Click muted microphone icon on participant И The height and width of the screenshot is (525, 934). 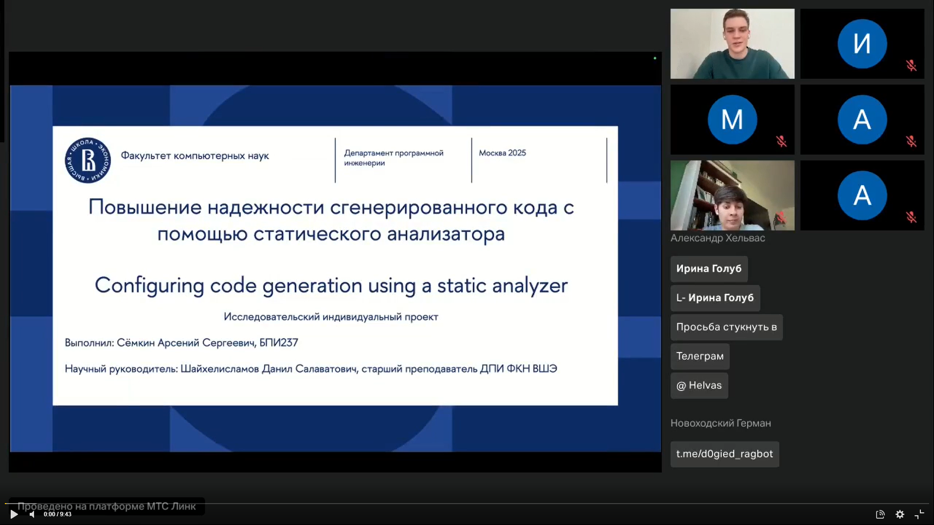(x=911, y=65)
